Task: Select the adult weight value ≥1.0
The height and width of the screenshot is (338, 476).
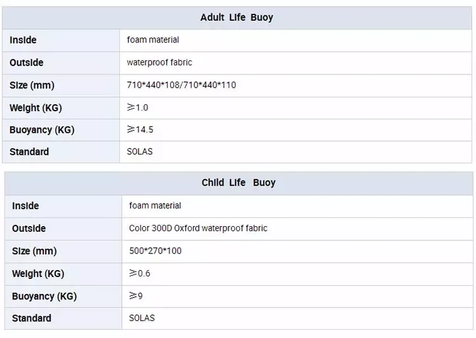Action: [138, 107]
